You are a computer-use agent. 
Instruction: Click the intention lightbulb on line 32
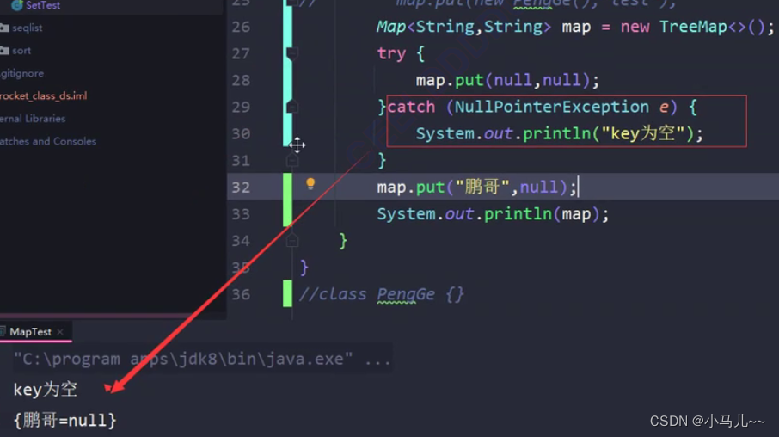[310, 183]
